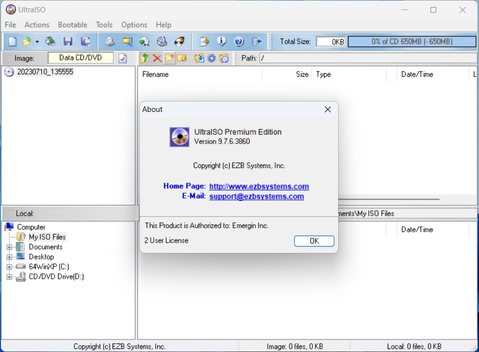
Task: Click the Exit door toolbar icon
Action: click(257, 42)
